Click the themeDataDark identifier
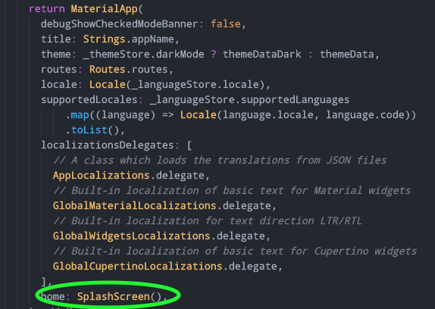435x309 pixels. (x=262, y=55)
